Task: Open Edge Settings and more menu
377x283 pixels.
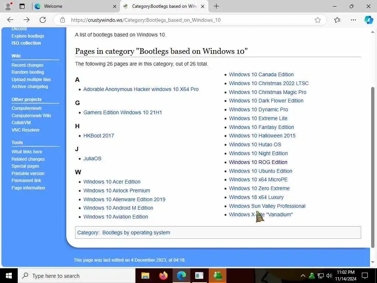Action: 353,20
